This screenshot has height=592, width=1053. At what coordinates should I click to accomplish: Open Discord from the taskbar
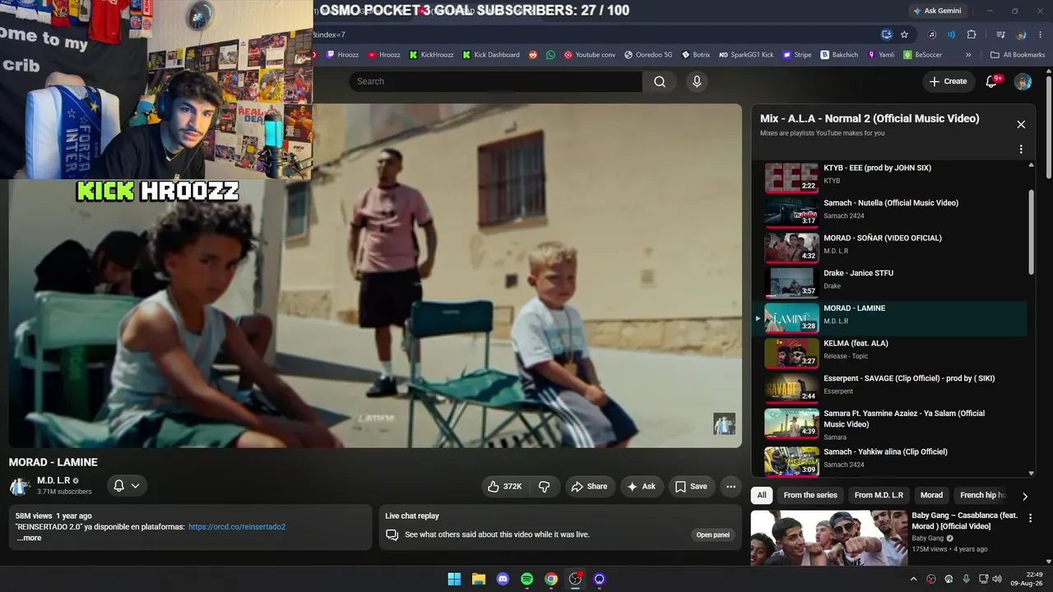coord(503,579)
